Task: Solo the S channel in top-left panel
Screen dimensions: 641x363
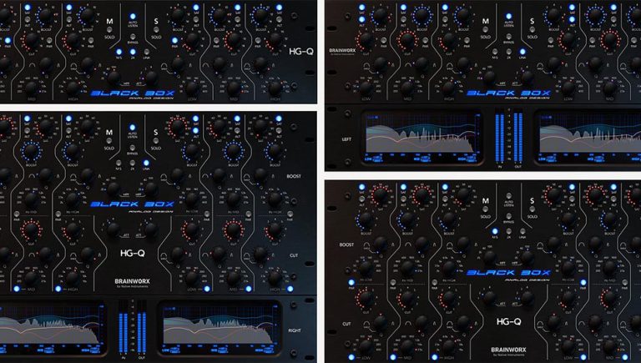Action: pos(156,30)
